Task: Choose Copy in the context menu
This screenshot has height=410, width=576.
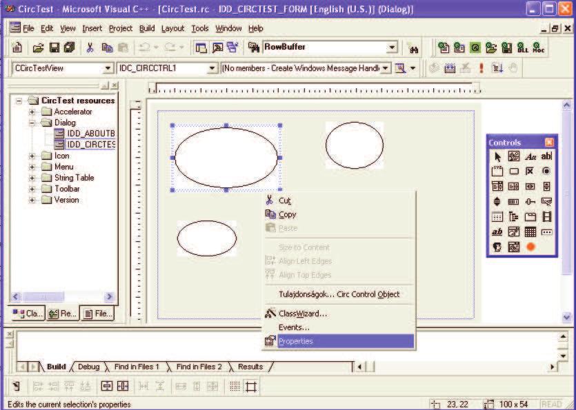Action: [x=339, y=214]
